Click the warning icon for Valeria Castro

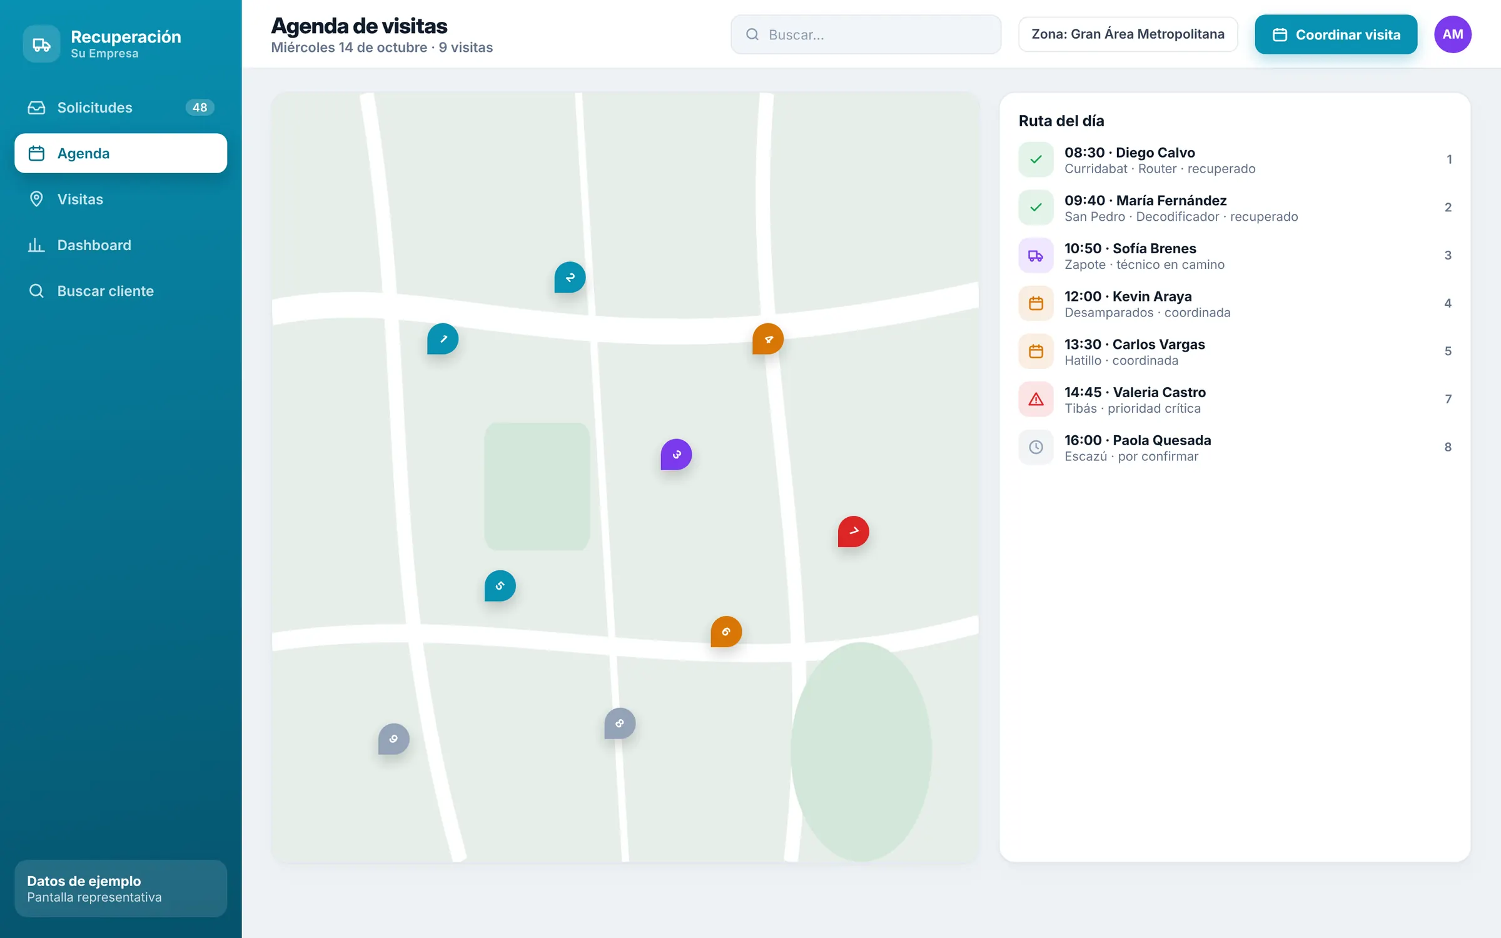tap(1036, 400)
